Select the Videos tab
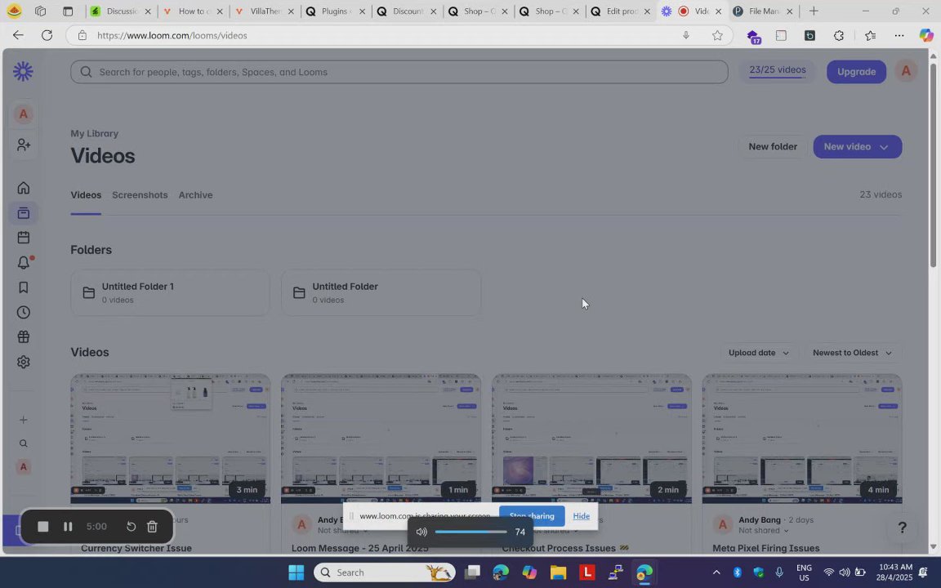The width and height of the screenshot is (941, 588). click(x=86, y=195)
